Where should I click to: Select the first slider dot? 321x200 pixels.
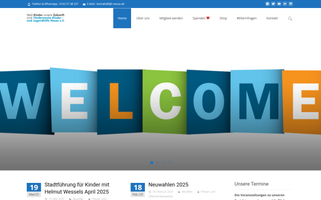click(152, 163)
